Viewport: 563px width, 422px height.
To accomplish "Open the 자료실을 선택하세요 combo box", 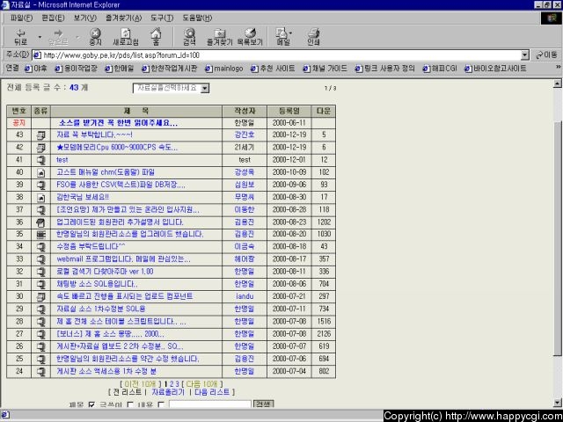I will 172,88.
